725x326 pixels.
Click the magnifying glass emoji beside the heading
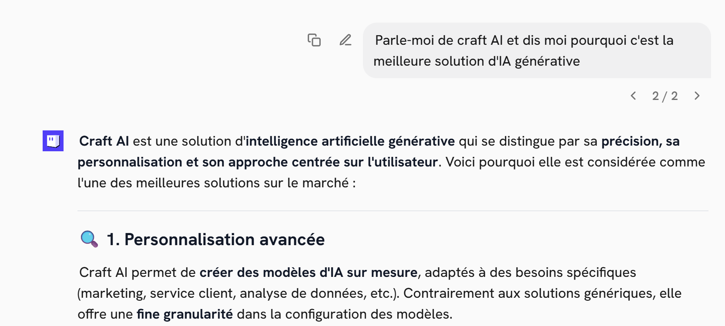click(89, 239)
